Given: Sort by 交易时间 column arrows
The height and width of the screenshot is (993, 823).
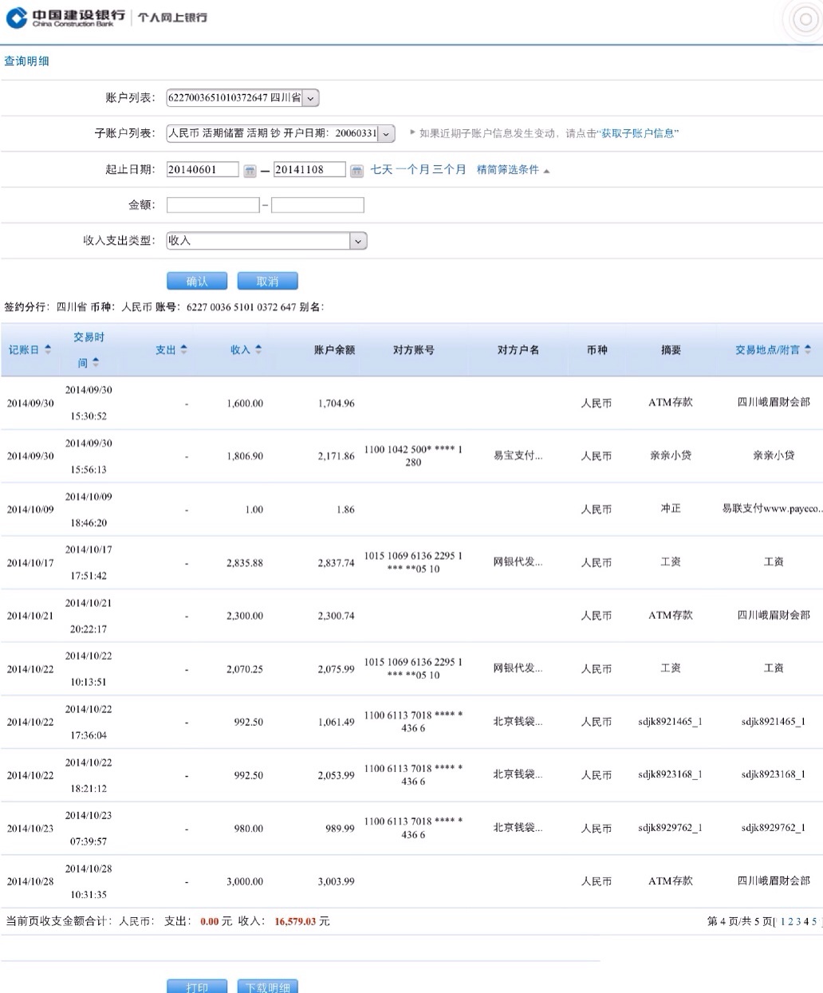Looking at the screenshot, I should 96,363.
